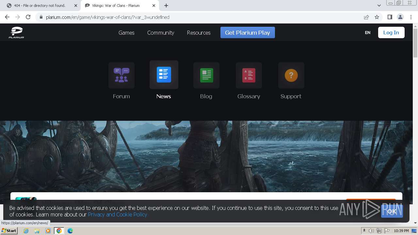
Task: Click the page vertical scrollbar thumb
Action: [415, 43]
